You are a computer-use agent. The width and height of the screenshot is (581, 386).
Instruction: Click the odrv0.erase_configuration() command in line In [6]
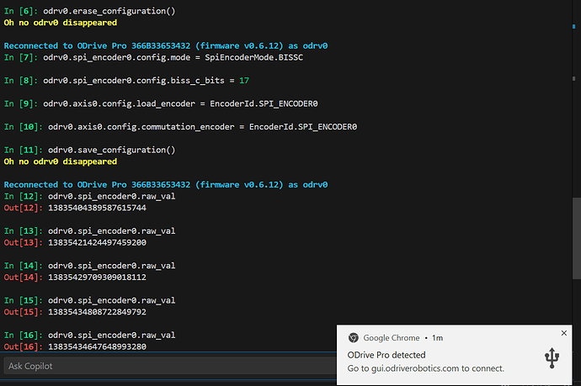click(109, 11)
